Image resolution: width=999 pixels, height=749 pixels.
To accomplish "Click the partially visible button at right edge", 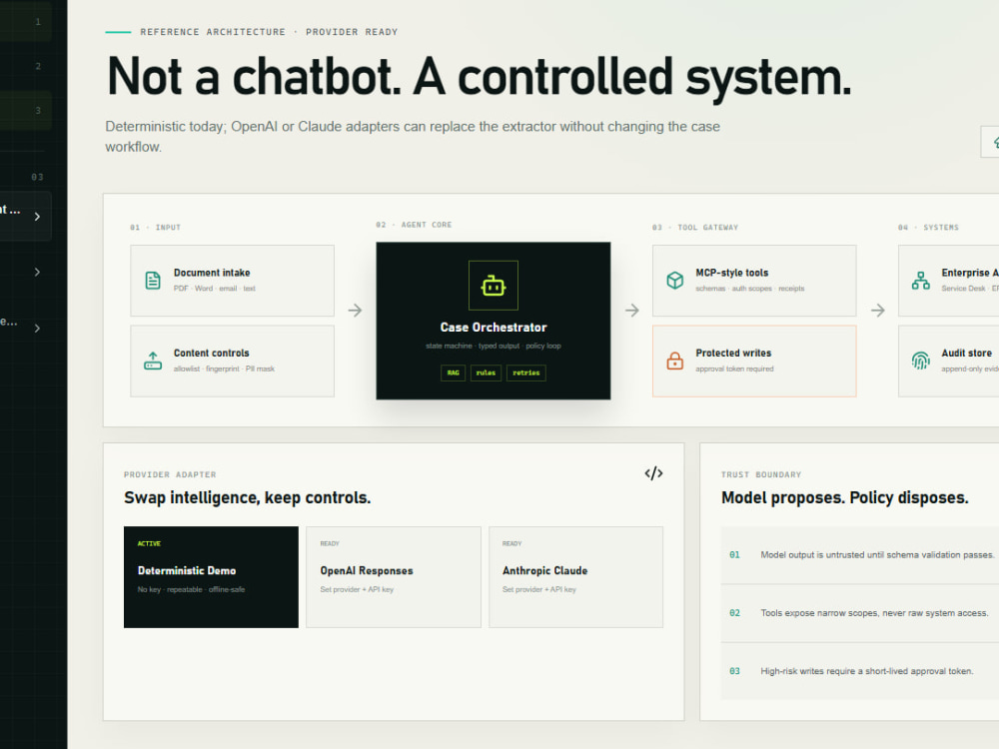I will (x=989, y=142).
